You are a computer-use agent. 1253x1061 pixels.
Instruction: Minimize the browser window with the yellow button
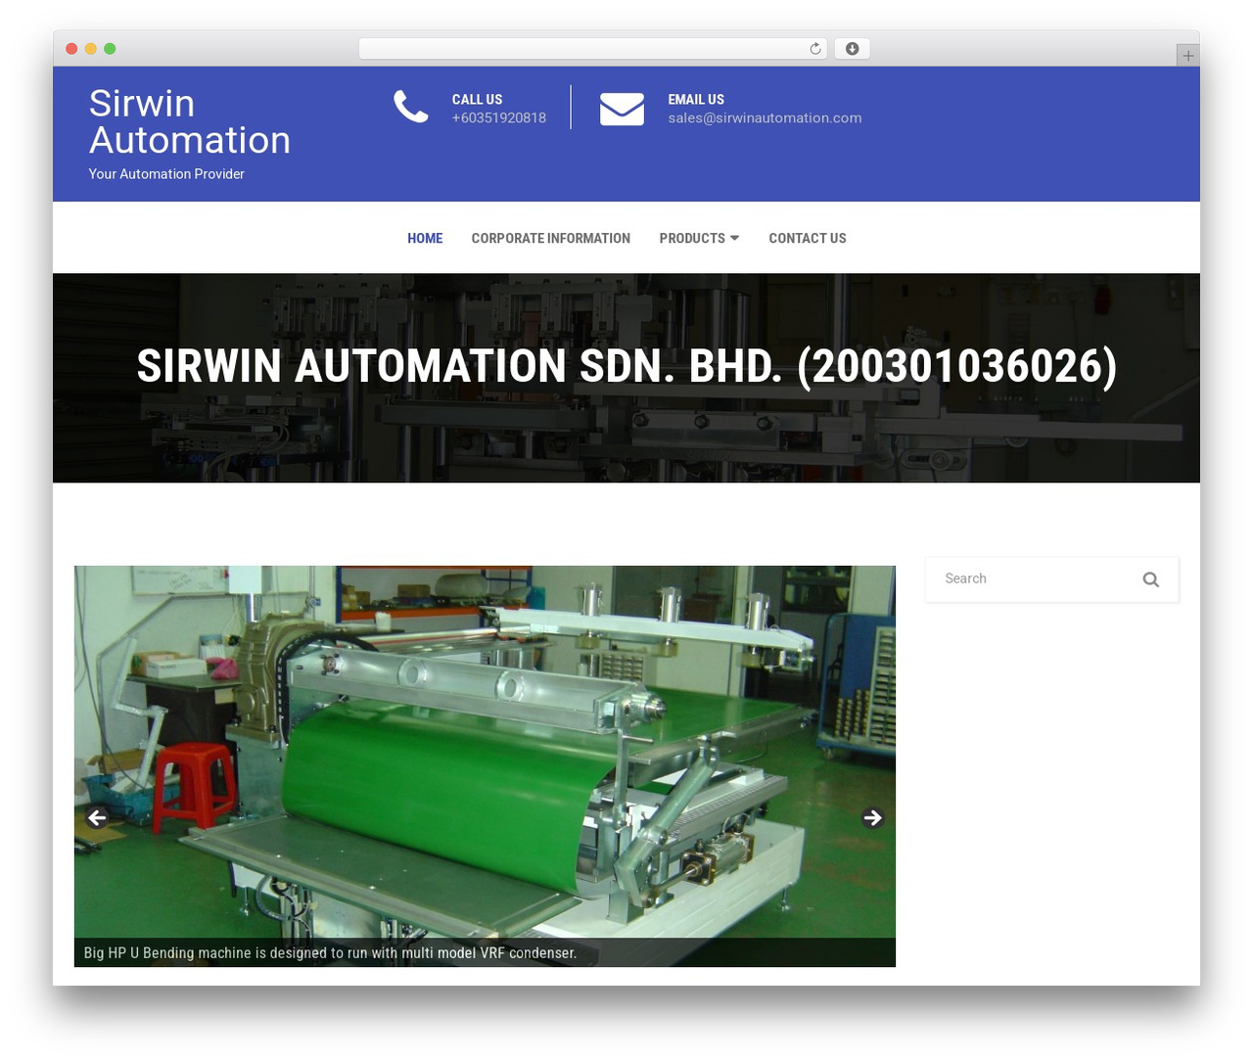click(91, 49)
